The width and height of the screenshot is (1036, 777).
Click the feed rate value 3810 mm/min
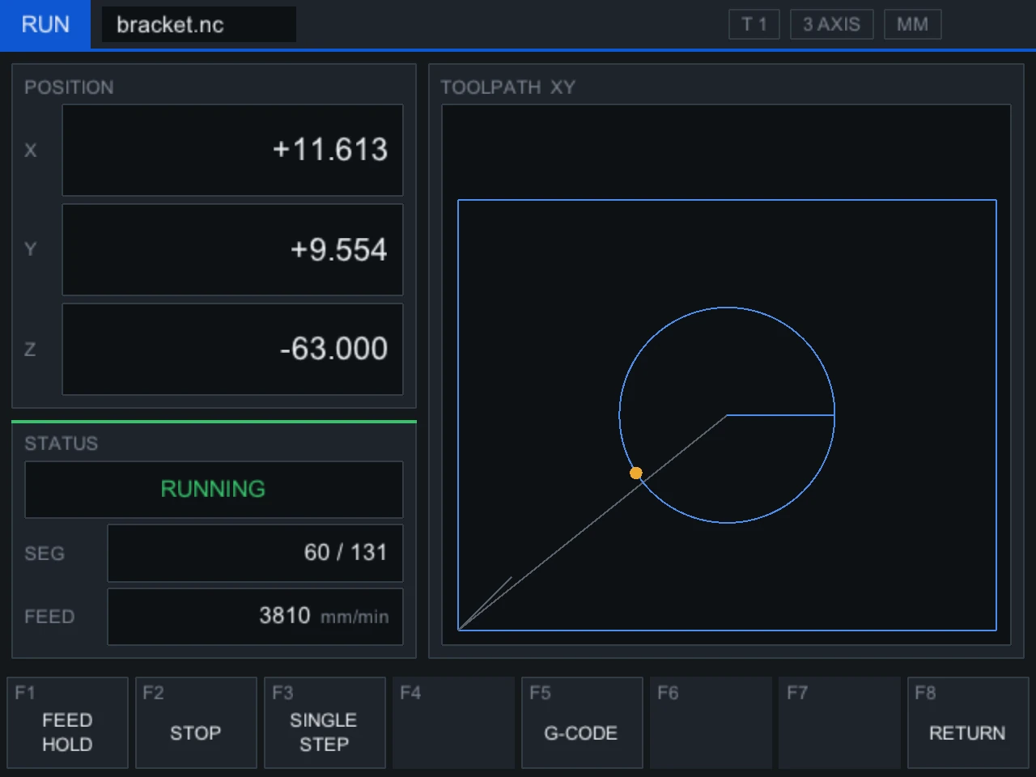(255, 616)
